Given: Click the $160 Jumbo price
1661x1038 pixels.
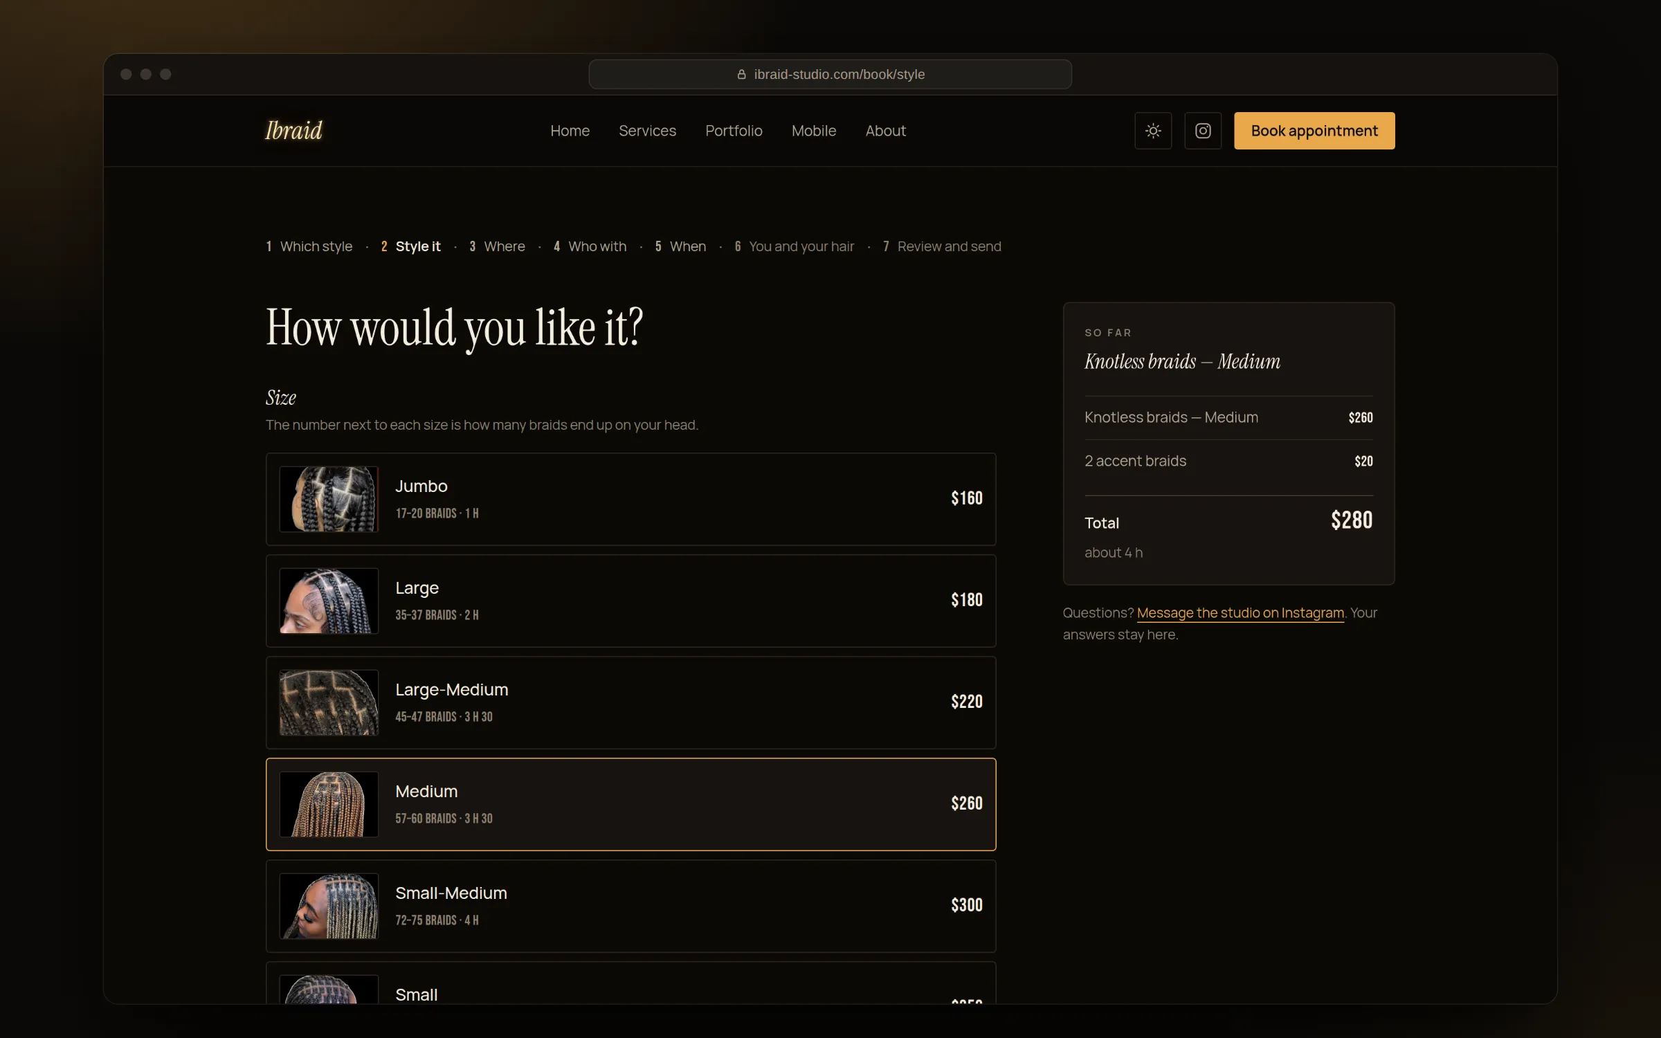Looking at the screenshot, I should coord(966,498).
